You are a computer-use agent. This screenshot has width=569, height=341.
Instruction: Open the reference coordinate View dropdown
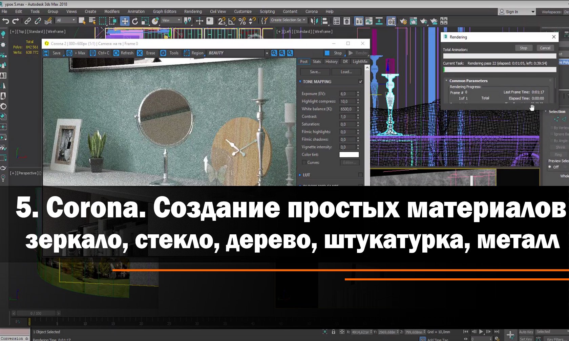tap(171, 20)
